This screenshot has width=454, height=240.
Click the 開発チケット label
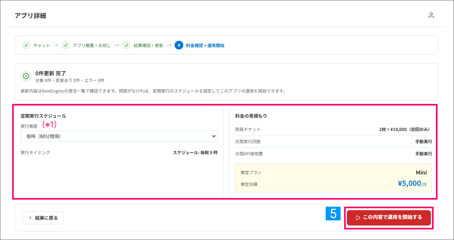pos(248,129)
